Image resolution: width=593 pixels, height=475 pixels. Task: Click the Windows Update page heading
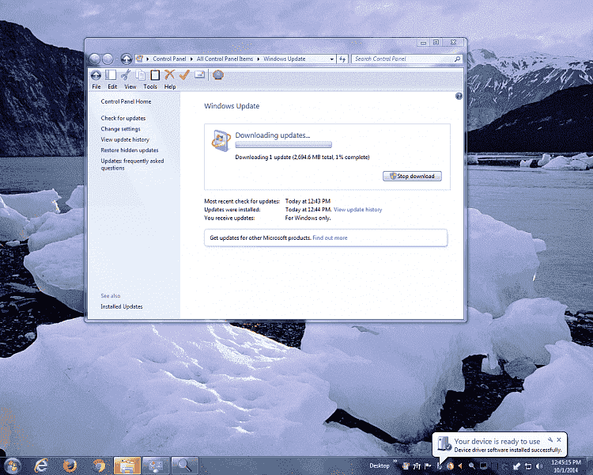click(x=232, y=106)
